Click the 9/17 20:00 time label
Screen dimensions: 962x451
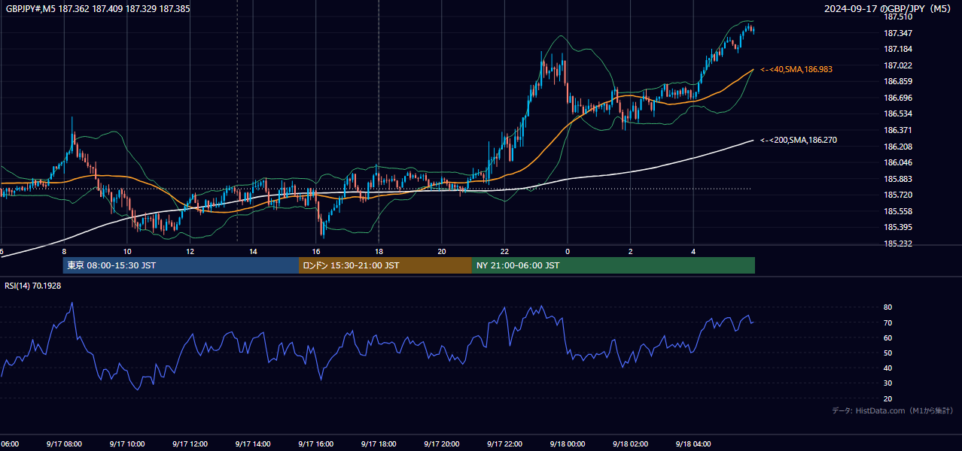pyautogui.click(x=441, y=443)
